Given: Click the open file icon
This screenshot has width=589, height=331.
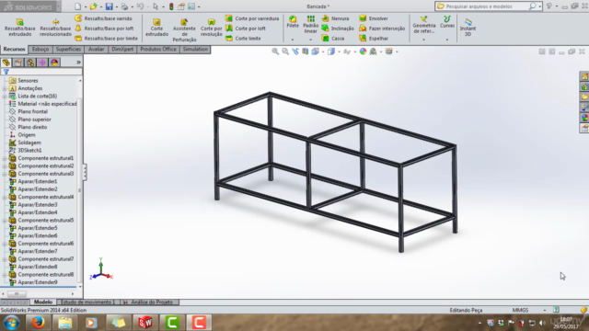Looking at the screenshot, I should (93, 6).
